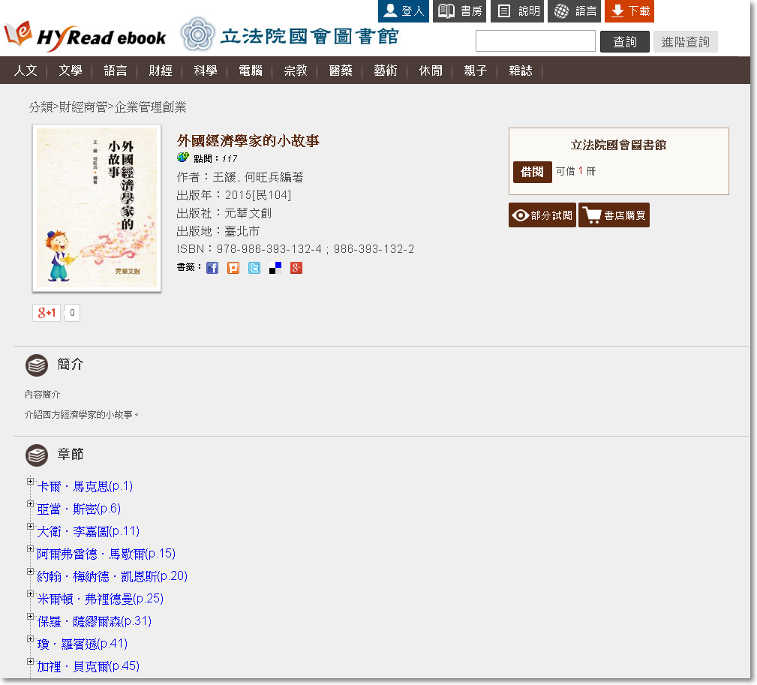Click the Google Plus share icon
The width and height of the screenshot is (757, 685).
(296, 268)
